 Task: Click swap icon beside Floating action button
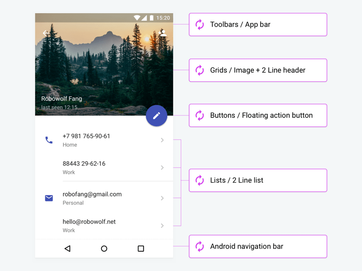point(200,115)
